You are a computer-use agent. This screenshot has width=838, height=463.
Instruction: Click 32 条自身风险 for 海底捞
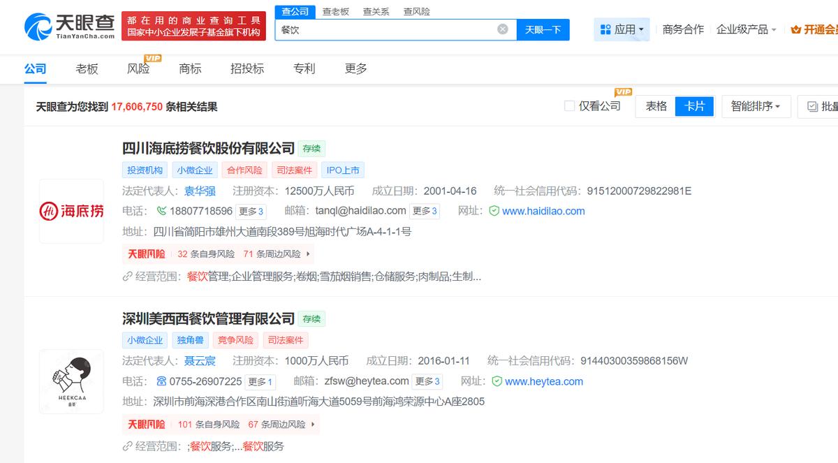(x=207, y=254)
